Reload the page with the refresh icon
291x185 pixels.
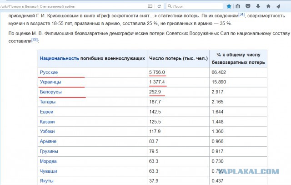[159, 6]
